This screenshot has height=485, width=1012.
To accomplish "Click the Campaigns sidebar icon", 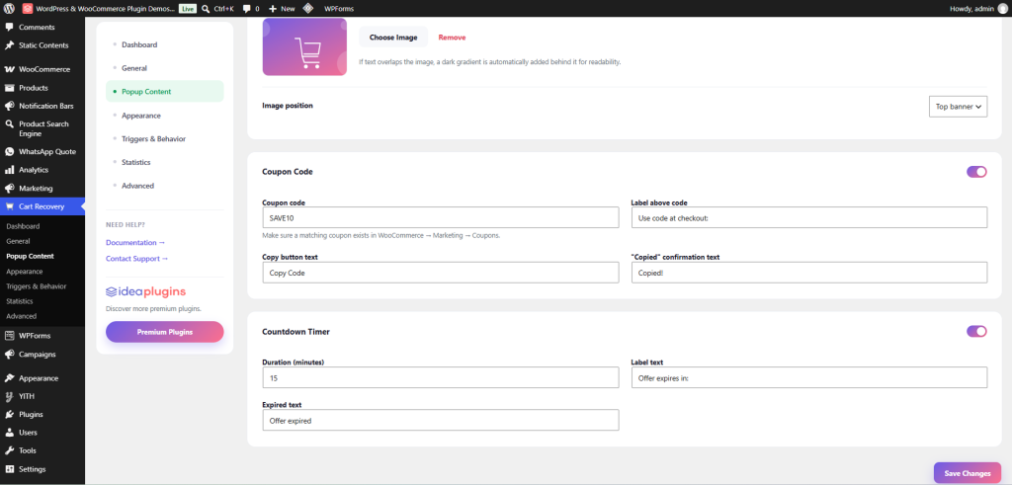I will [x=9, y=354].
